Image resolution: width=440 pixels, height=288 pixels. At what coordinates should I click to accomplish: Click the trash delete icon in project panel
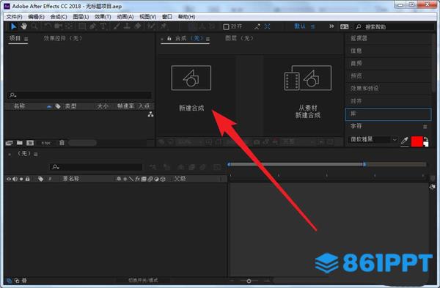coord(62,143)
